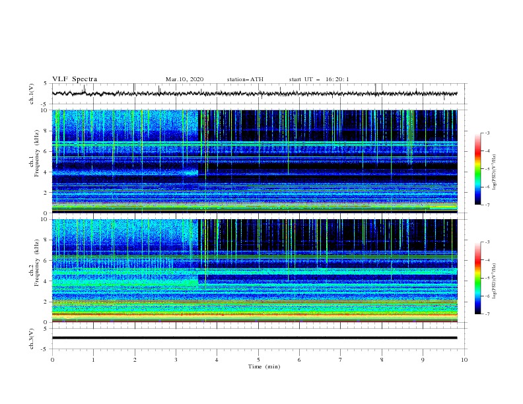Viewport: 523px width, 404px height.
Task: Click time axis tick label "0"
Action: (x=52, y=360)
